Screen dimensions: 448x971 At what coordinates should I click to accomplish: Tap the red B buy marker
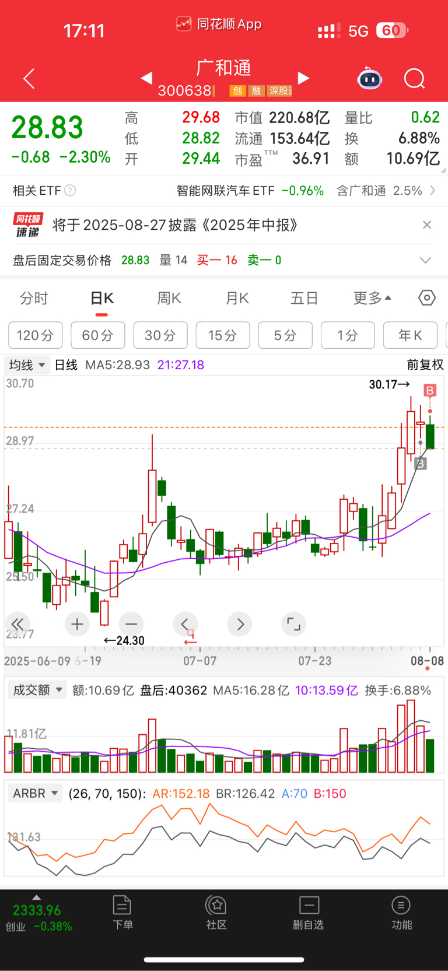430,391
